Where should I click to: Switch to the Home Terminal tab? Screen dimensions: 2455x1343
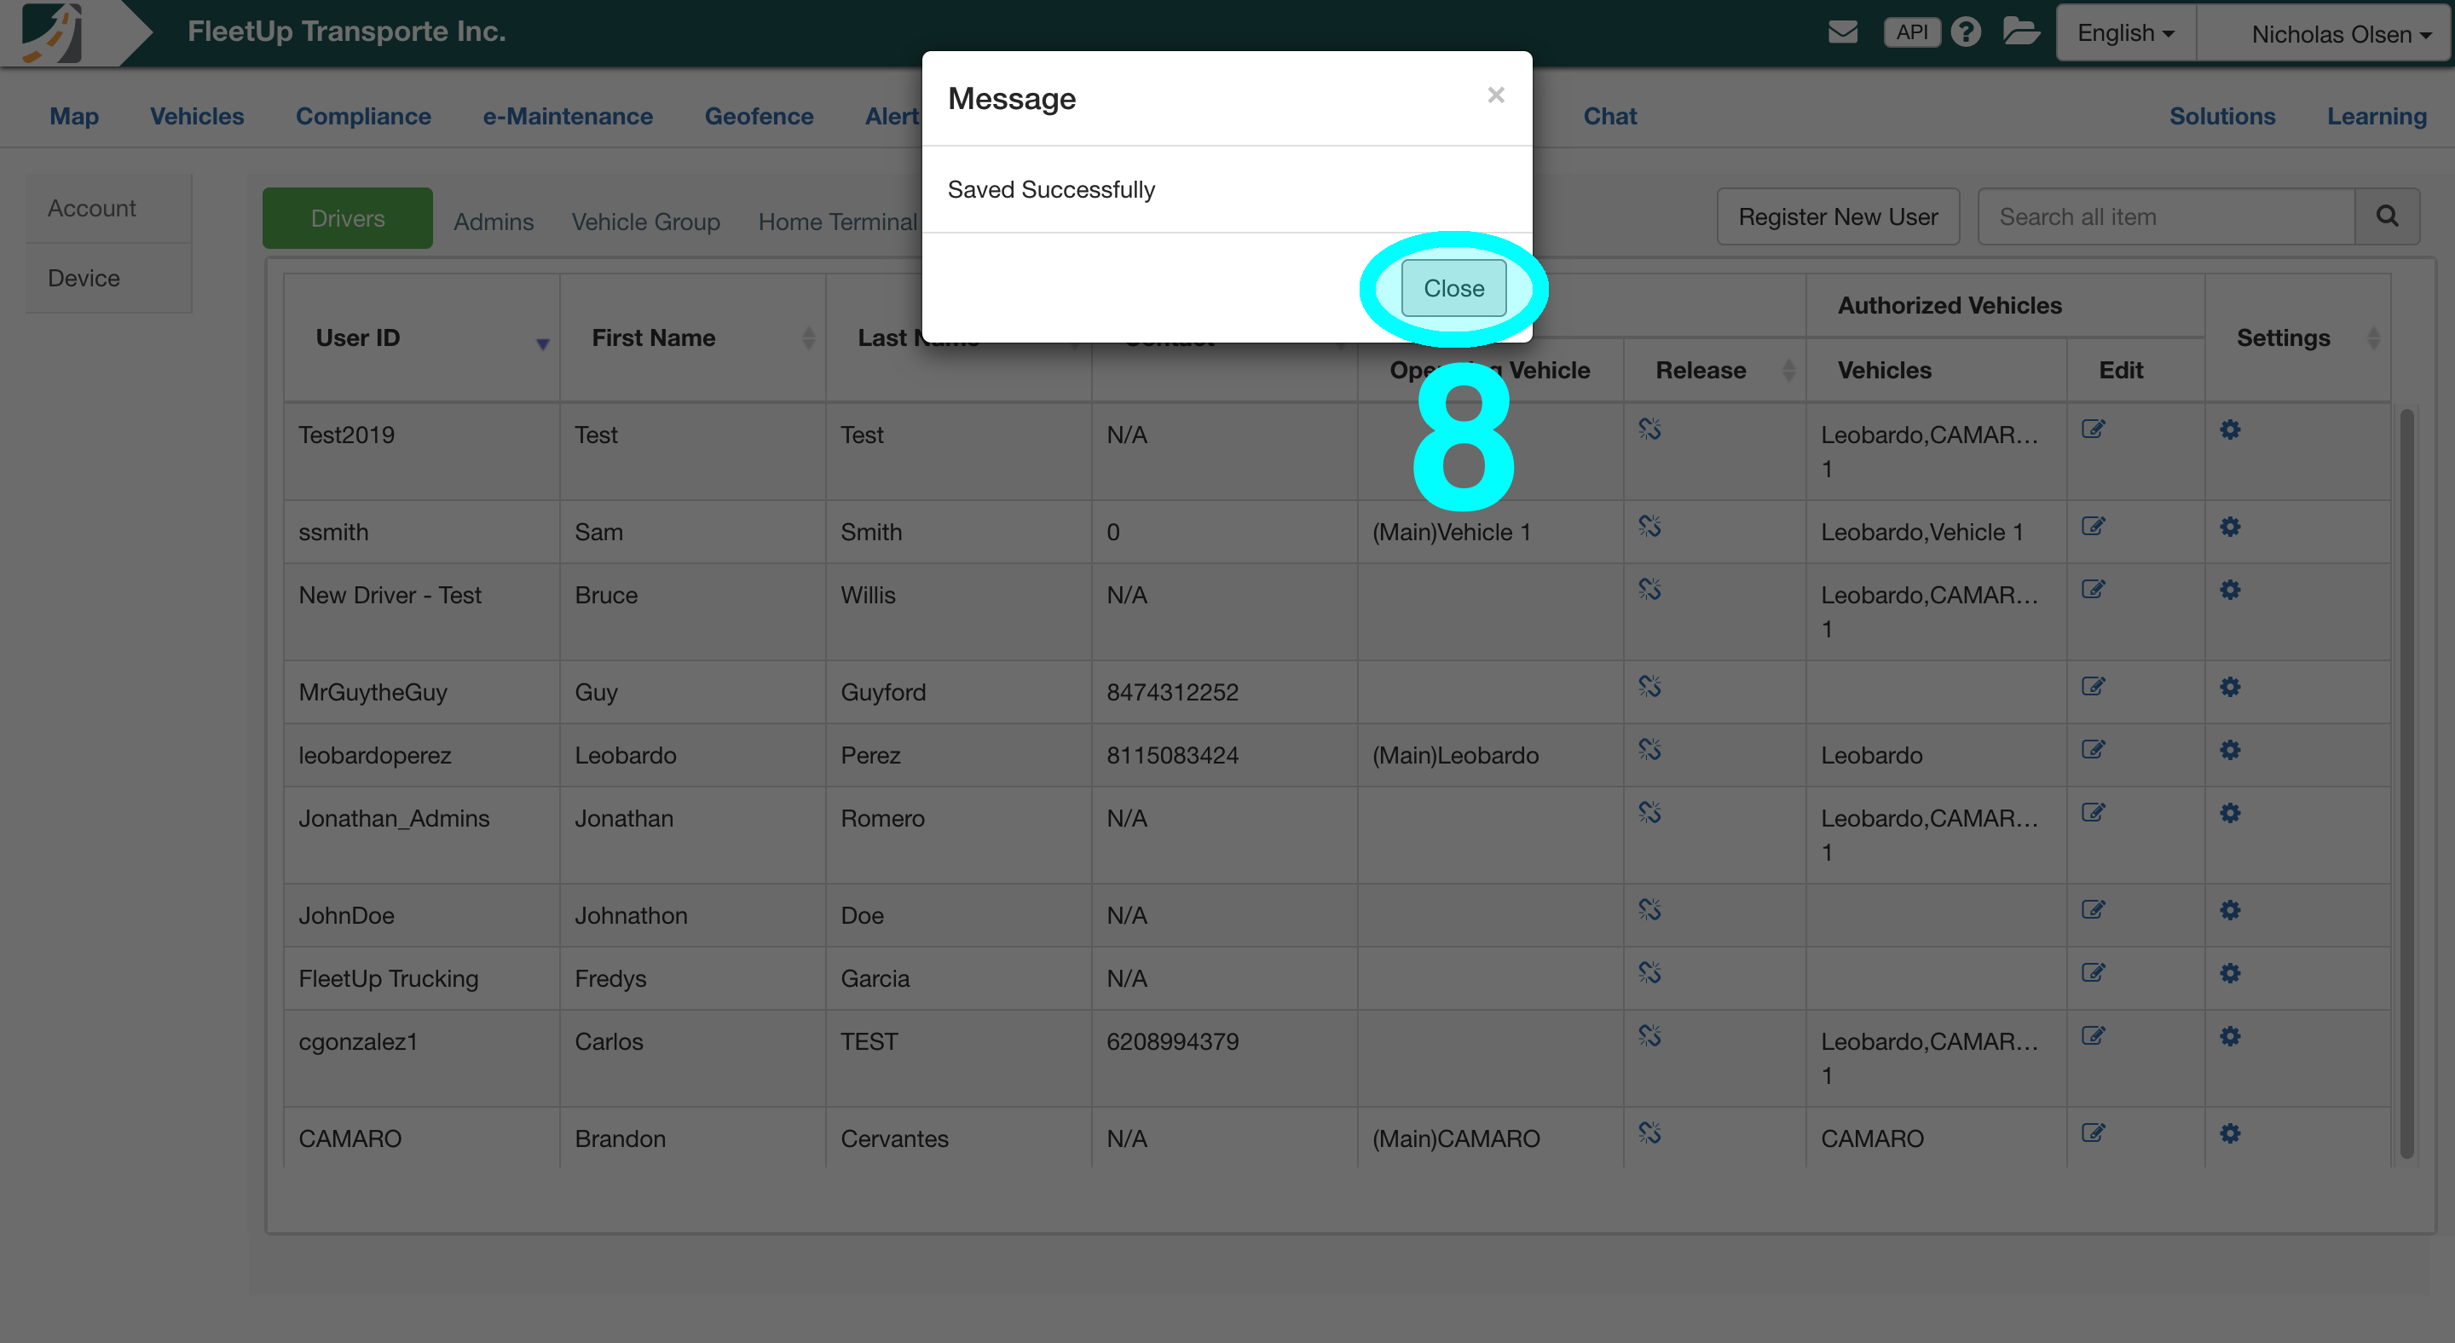click(x=838, y=222)
